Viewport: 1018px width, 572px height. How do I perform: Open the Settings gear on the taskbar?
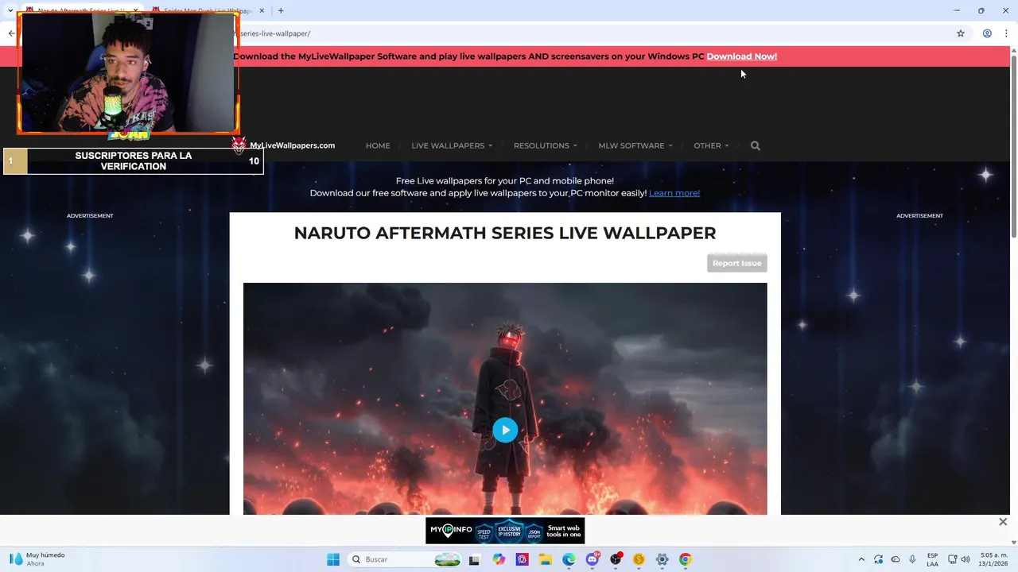(662, 559)
